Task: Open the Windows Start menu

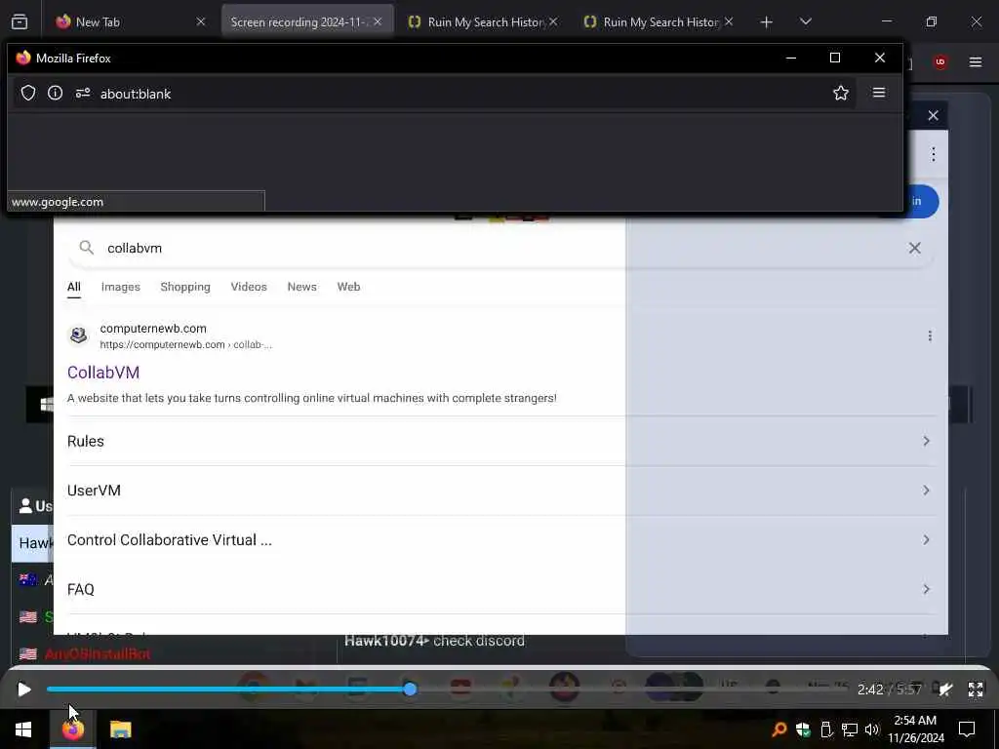Action: (23, 729)
